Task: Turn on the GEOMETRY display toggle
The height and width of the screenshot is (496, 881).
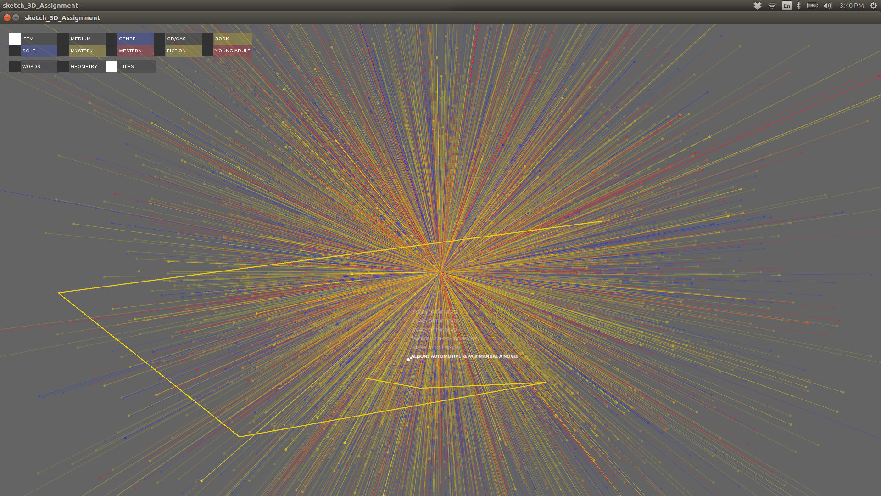Action: coord(63,67)
